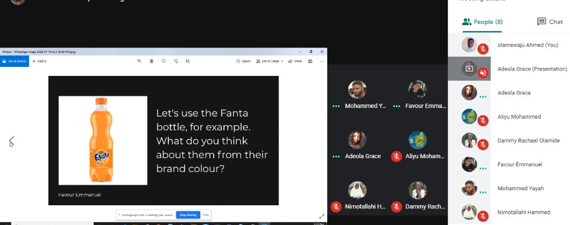
Task: Click the See all photos button
Action: (x=14, y=61)
